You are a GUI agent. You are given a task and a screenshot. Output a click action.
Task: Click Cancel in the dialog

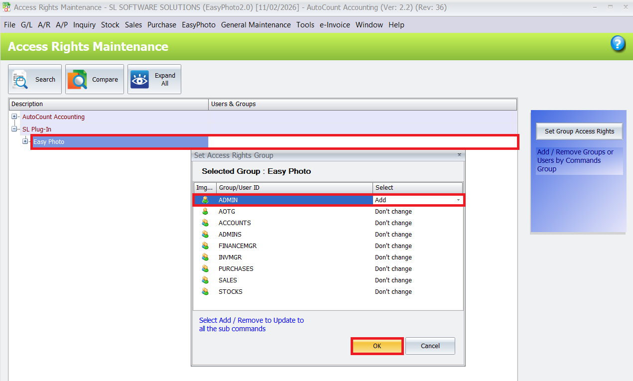[430, 346]
